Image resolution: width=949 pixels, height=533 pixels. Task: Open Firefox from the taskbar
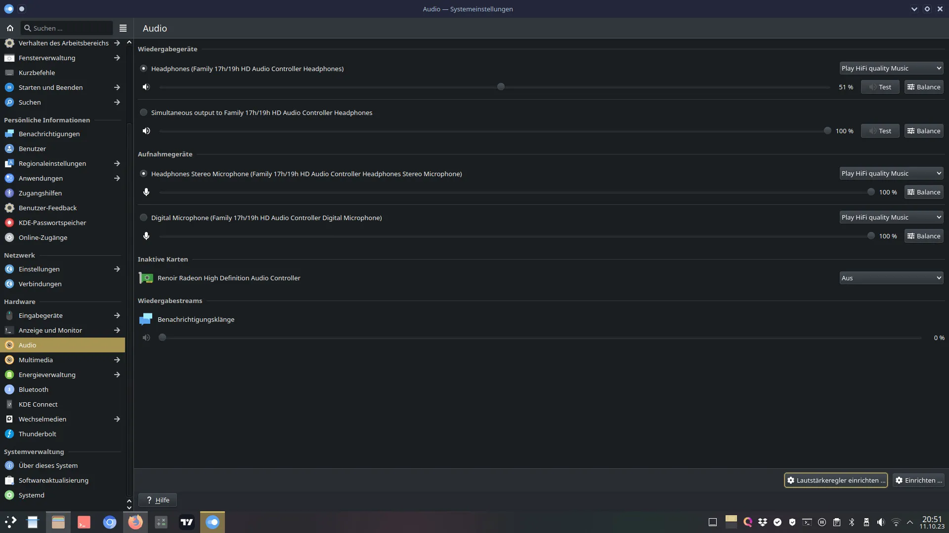(x=135, y=522)
